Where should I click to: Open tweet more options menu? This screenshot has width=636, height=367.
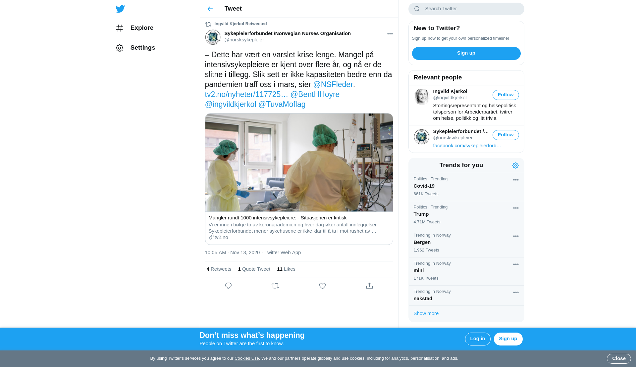pos(390,34)
